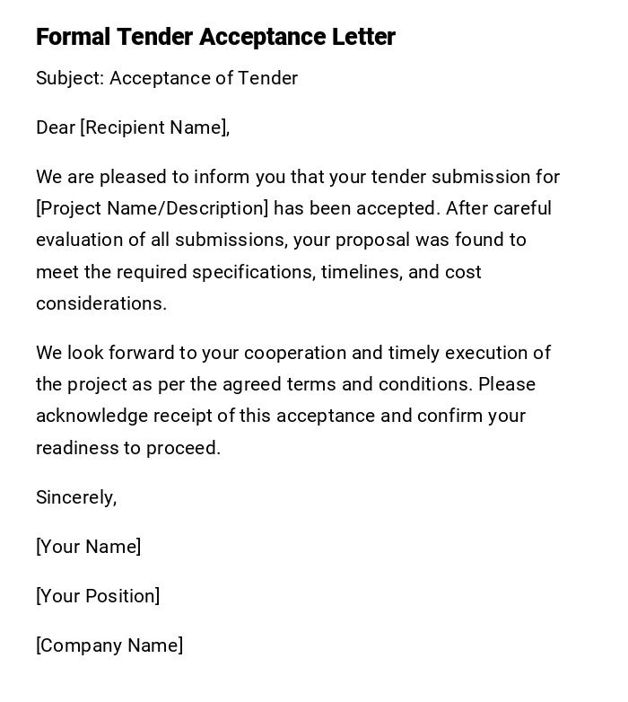Select the [Your Name] placeholder

pos(88,547)
